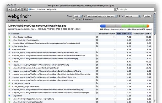Expand the Zend_Cache::factory row
This screenshot has height=103, width=162.
pyautogui.click(x=12, y=46)
